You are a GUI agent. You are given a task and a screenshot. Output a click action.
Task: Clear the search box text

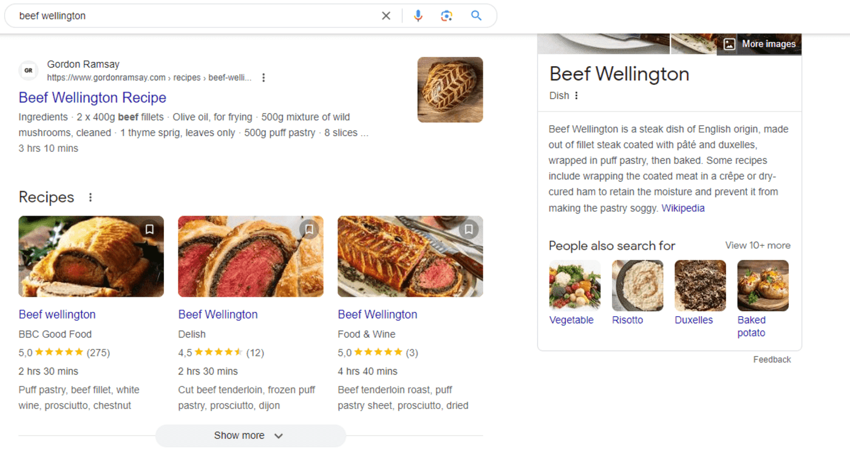coord(386,16)
